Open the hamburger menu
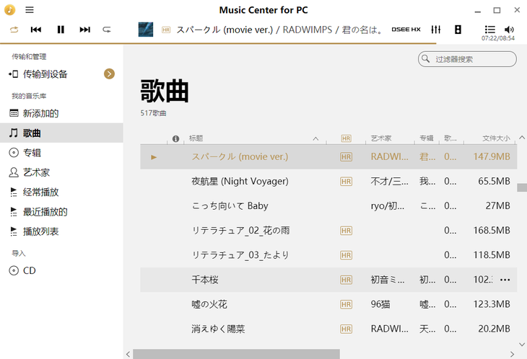This screenshot has height=359, width=527. 30,9
